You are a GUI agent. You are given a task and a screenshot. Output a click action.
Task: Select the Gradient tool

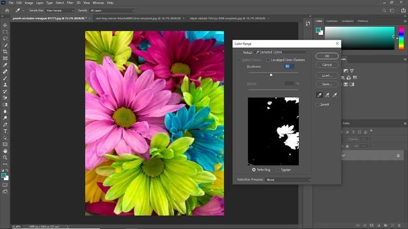[5, 104]
